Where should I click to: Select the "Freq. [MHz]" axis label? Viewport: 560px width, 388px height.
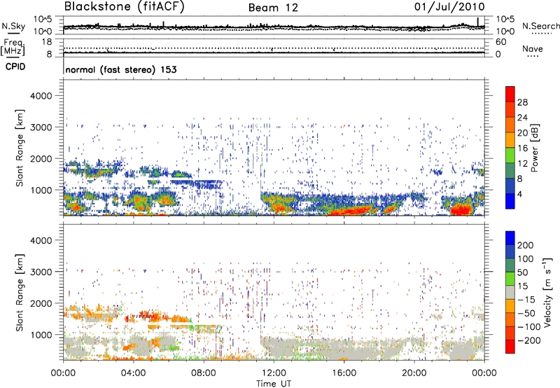(x=13, y=47)
